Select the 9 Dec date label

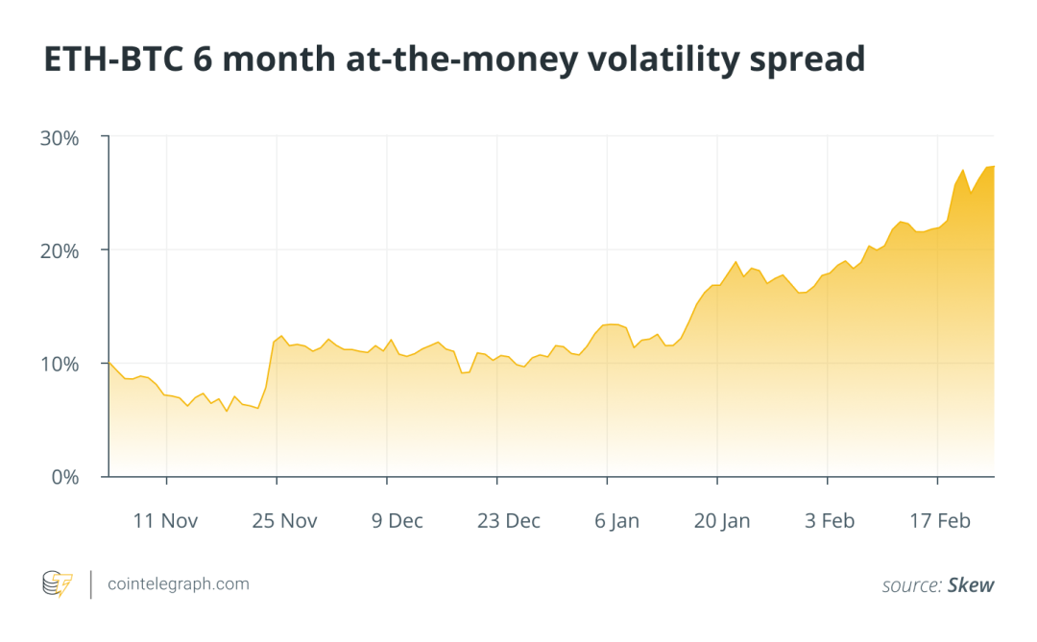398,521
